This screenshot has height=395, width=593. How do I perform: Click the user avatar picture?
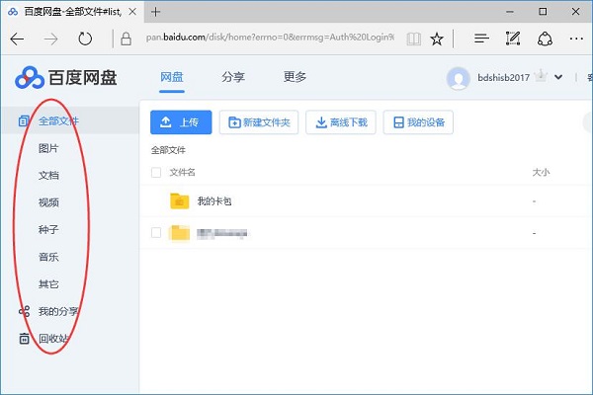(x=458, y=78)
